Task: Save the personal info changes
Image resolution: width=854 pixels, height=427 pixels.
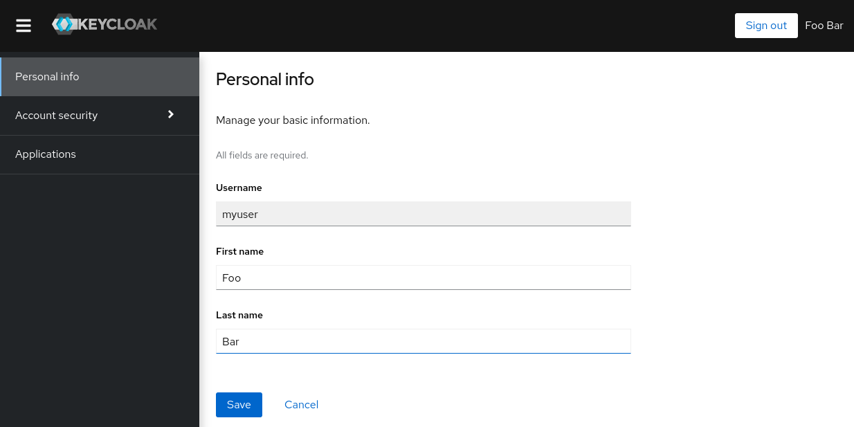Action: [239, 404]
